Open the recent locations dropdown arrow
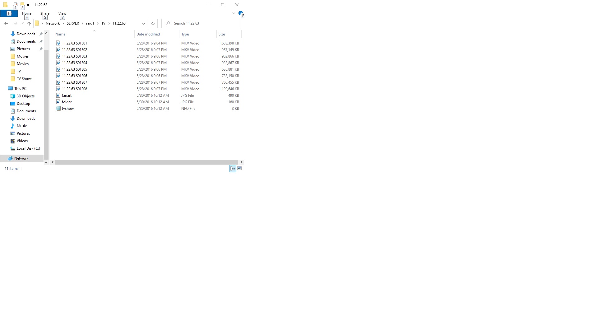This screenshot has height=336, width=597. tap(23, 23)
